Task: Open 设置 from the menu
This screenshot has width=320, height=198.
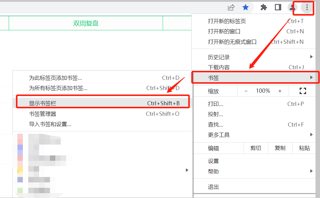Action: pyautogui.click(x=214, y=161)
